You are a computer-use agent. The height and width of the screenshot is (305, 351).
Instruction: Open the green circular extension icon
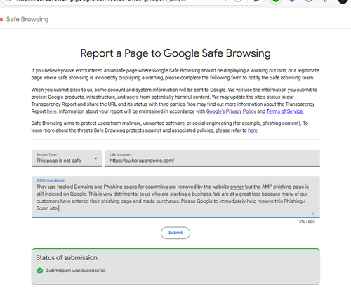coord(276,1)
